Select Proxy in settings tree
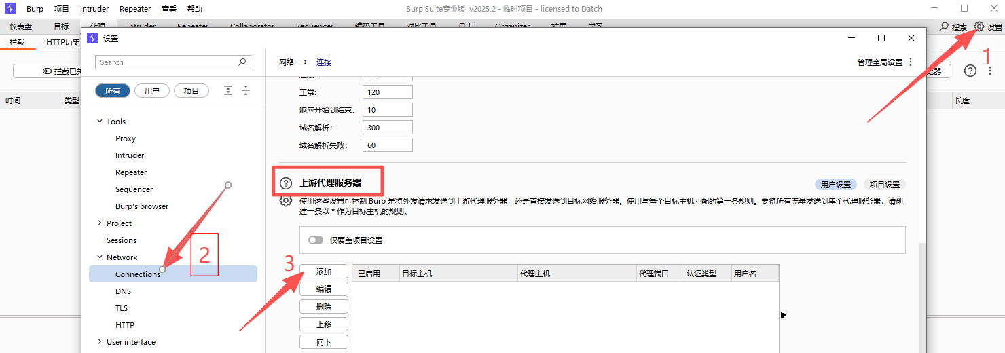The width and height of the screenshot is (1005, 353). coord(126,138)
